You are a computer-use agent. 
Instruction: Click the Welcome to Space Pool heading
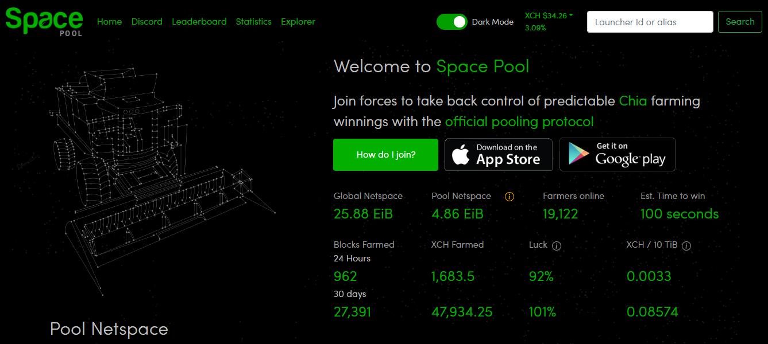click(x=431, y=67)
